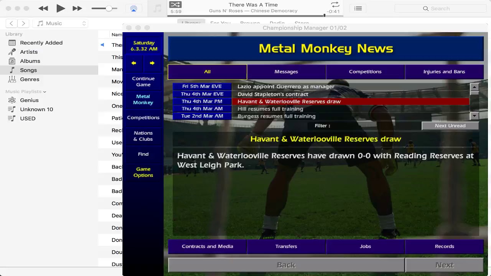
Task: Open Find in the game sidebar
Action: [x=143, y=154]
